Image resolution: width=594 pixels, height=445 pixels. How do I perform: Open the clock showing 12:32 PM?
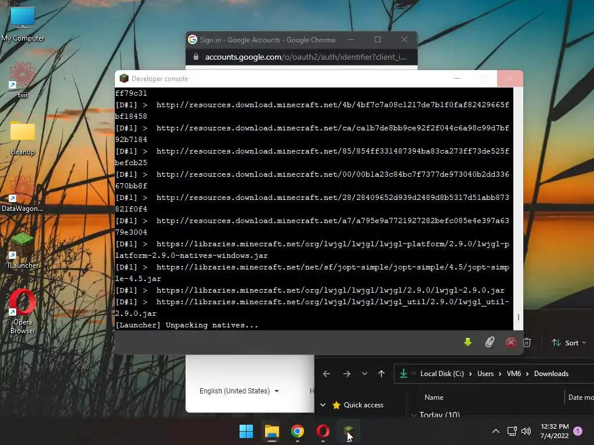(554, 431)
